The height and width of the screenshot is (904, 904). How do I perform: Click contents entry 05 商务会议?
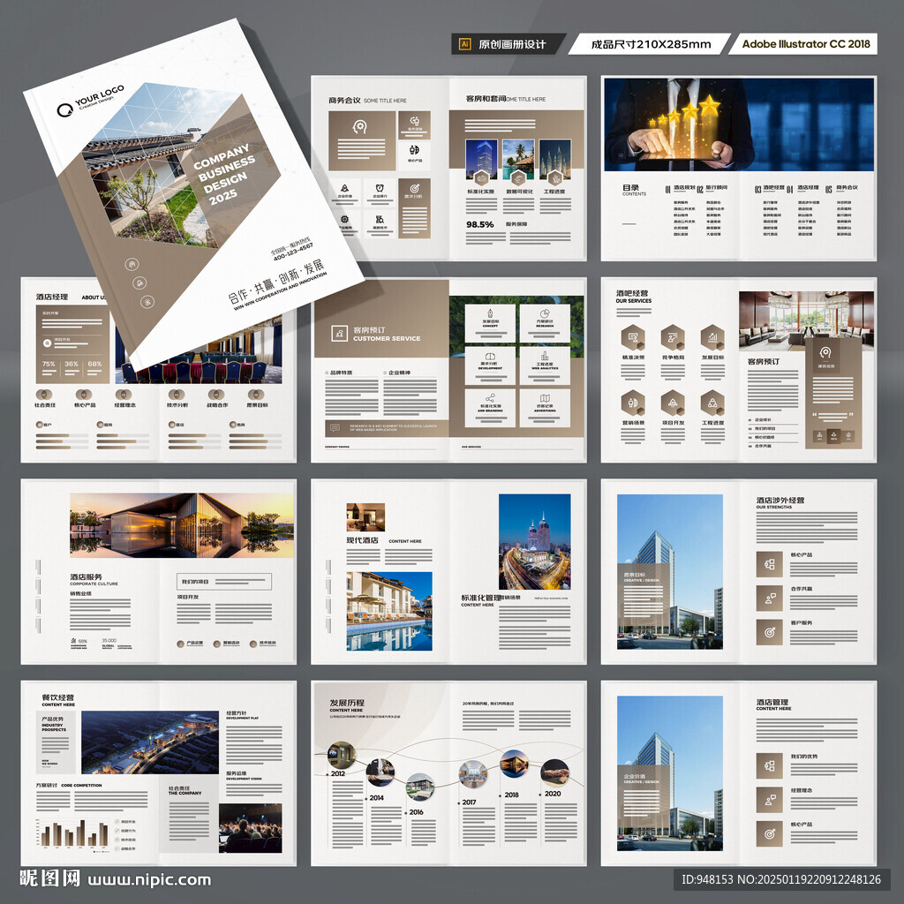(841, 189)
